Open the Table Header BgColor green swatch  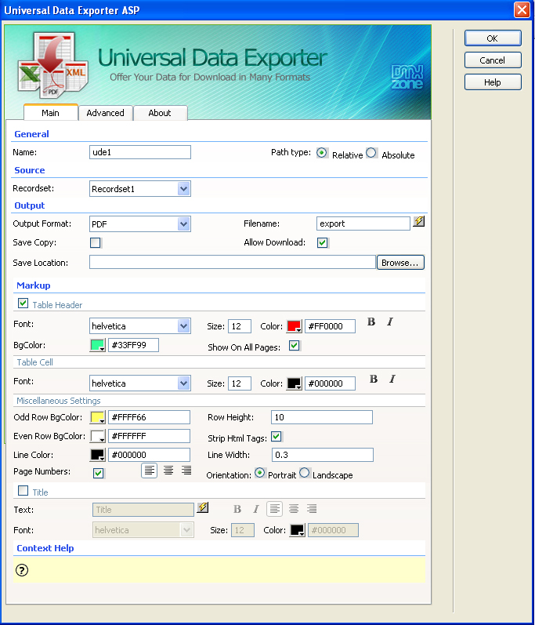pyautogui.click(x=98, y=345)
